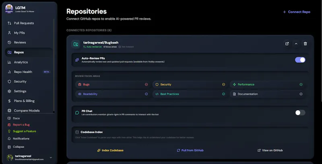The image size is (322, 164).
Task: Click the BETA badge beside Repo Health
Action: (x=46, y=72)
